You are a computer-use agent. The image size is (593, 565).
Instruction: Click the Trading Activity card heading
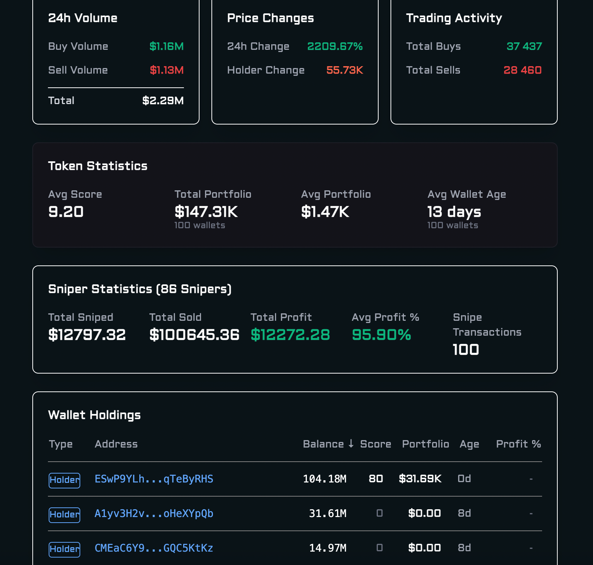click(x=454, y=18)
